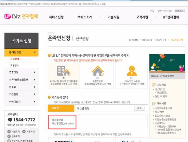188x142 pixels.
Task: Click the 기존고객 link in the customer center
Action: coord(30,131)
